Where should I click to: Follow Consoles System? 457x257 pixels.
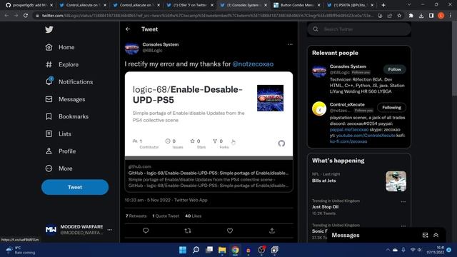point(394,69)
